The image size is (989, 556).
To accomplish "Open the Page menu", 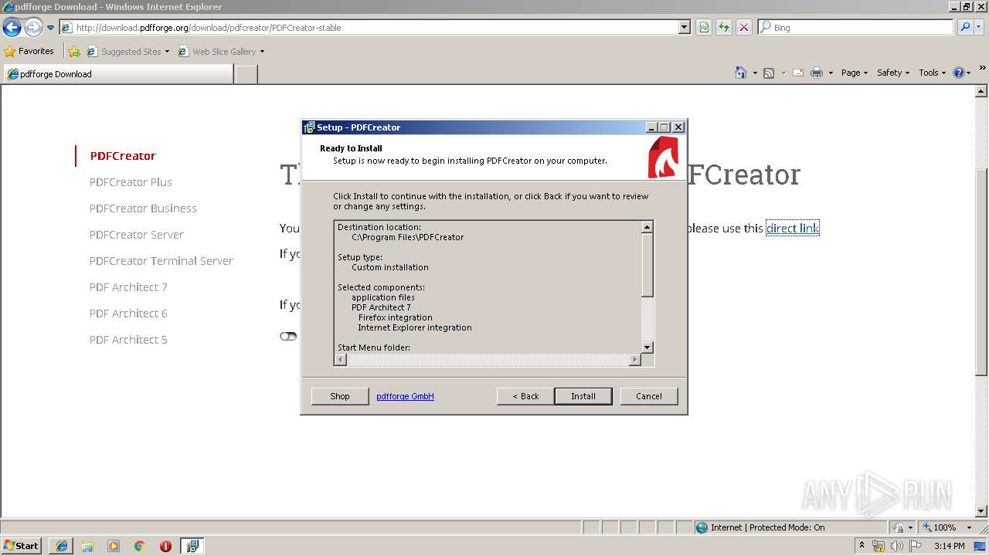I will click(855, 73).
